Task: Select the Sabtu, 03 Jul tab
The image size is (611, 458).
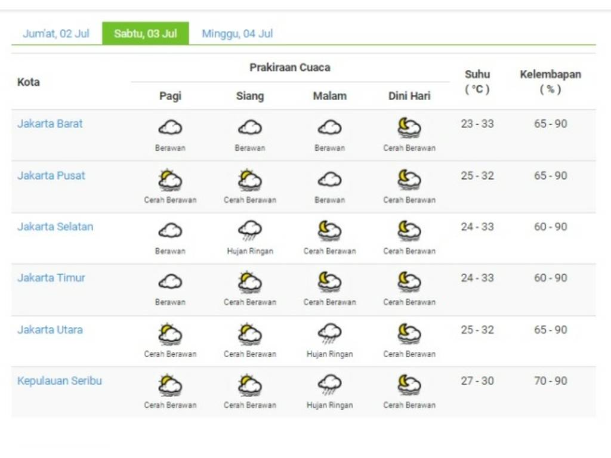Action: tap(146, 33)
